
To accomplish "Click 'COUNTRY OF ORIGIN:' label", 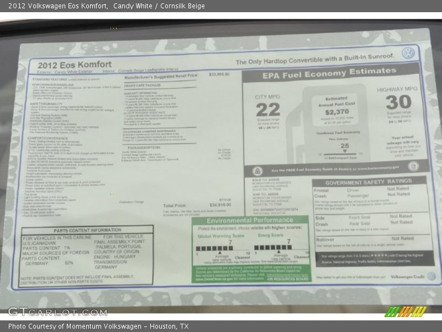I will click(x=117, y=252).
